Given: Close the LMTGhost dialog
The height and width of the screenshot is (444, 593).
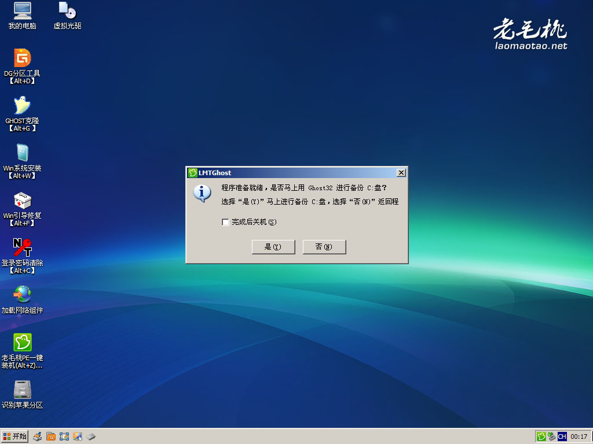Looking at the screenshot, I should point(401,172).
